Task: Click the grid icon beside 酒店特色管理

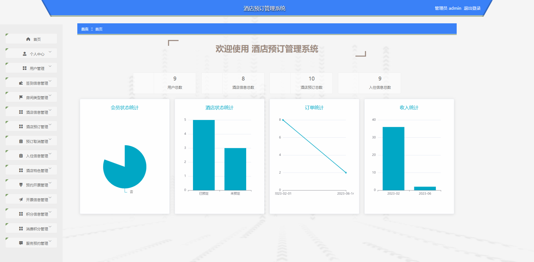Action: click(21, 170)
